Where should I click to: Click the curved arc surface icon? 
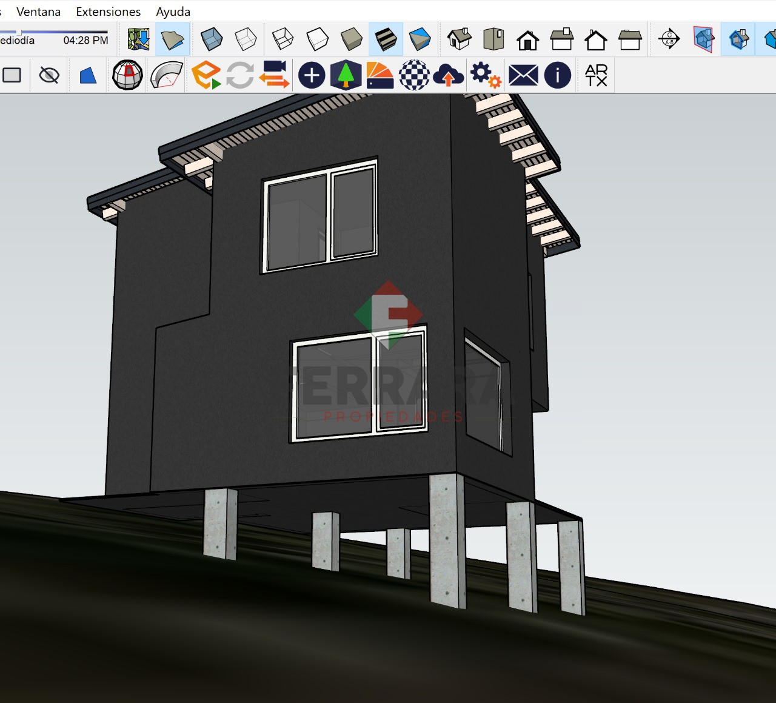[167, 75]
